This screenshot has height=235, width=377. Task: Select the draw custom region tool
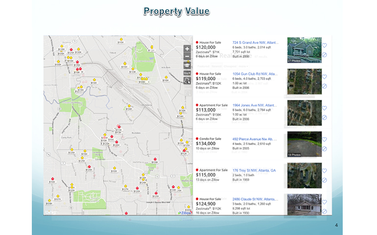click(x=187, y=81)
